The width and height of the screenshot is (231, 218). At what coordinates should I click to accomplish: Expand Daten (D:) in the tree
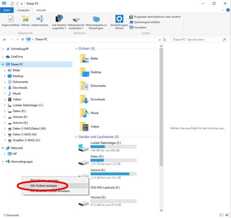5,111
